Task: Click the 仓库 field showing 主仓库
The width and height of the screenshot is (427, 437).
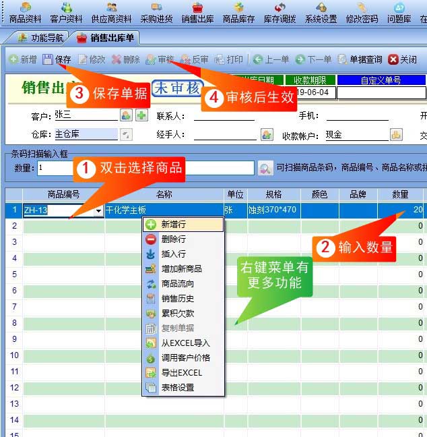Action: (86, 134)
